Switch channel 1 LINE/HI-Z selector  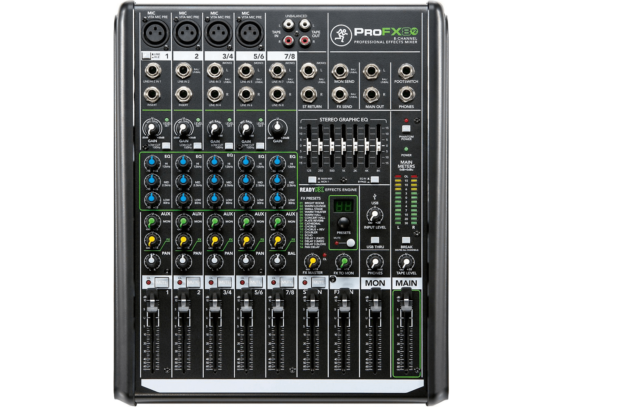pyautogui.click(x=146, y=56)
